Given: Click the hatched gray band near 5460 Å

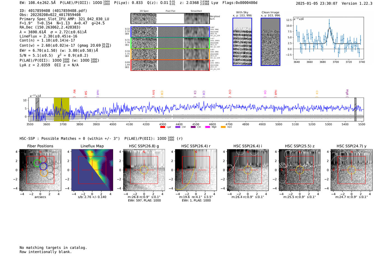Looking at the screenshot, I should (x=355, y=109).
